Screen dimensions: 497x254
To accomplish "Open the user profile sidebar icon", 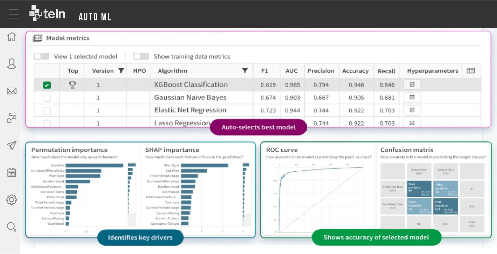I will tap(11, 64).
